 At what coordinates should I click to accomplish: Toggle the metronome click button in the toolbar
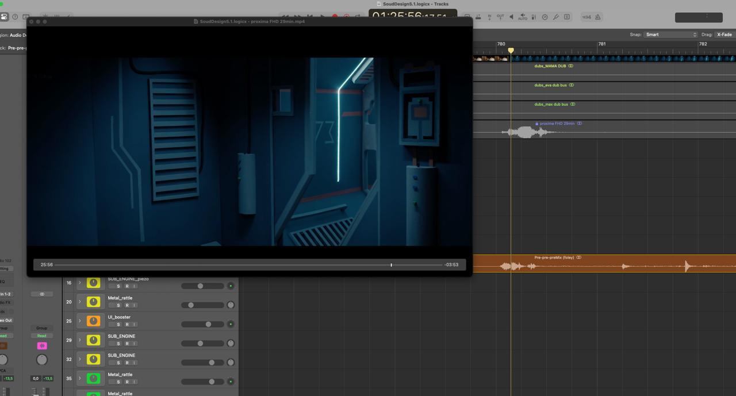pos(598,17)
